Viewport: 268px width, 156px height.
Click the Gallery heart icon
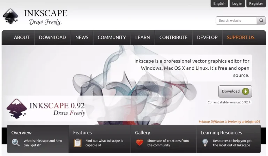pos(140,142)
